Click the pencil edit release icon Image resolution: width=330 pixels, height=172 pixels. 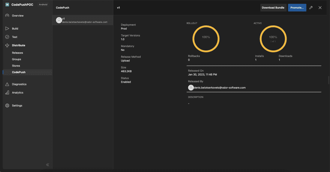311,7
